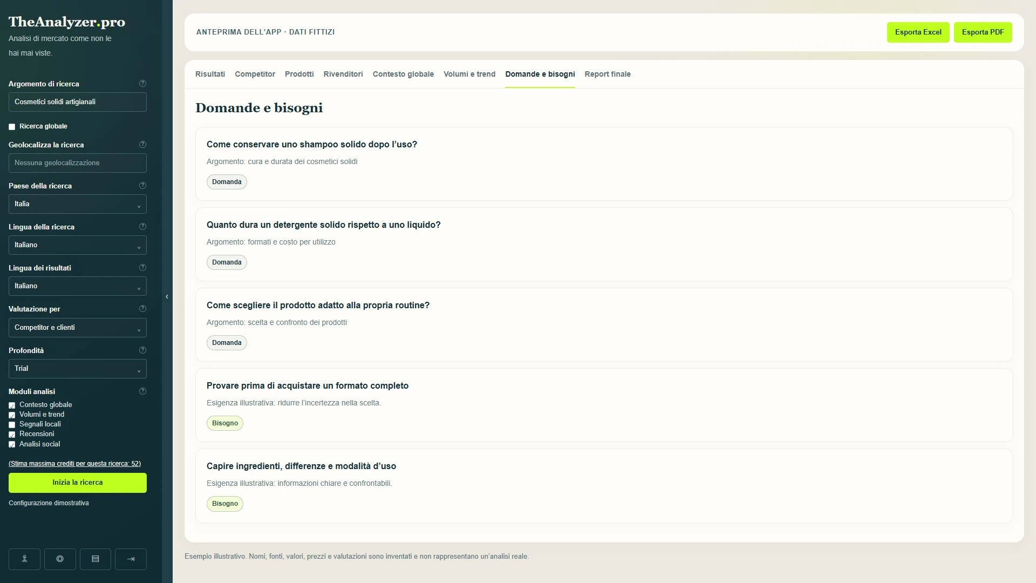
Task: Open the Profondità dropdown showing Trial
Action: pyautogui.click(x=78, y=369)
